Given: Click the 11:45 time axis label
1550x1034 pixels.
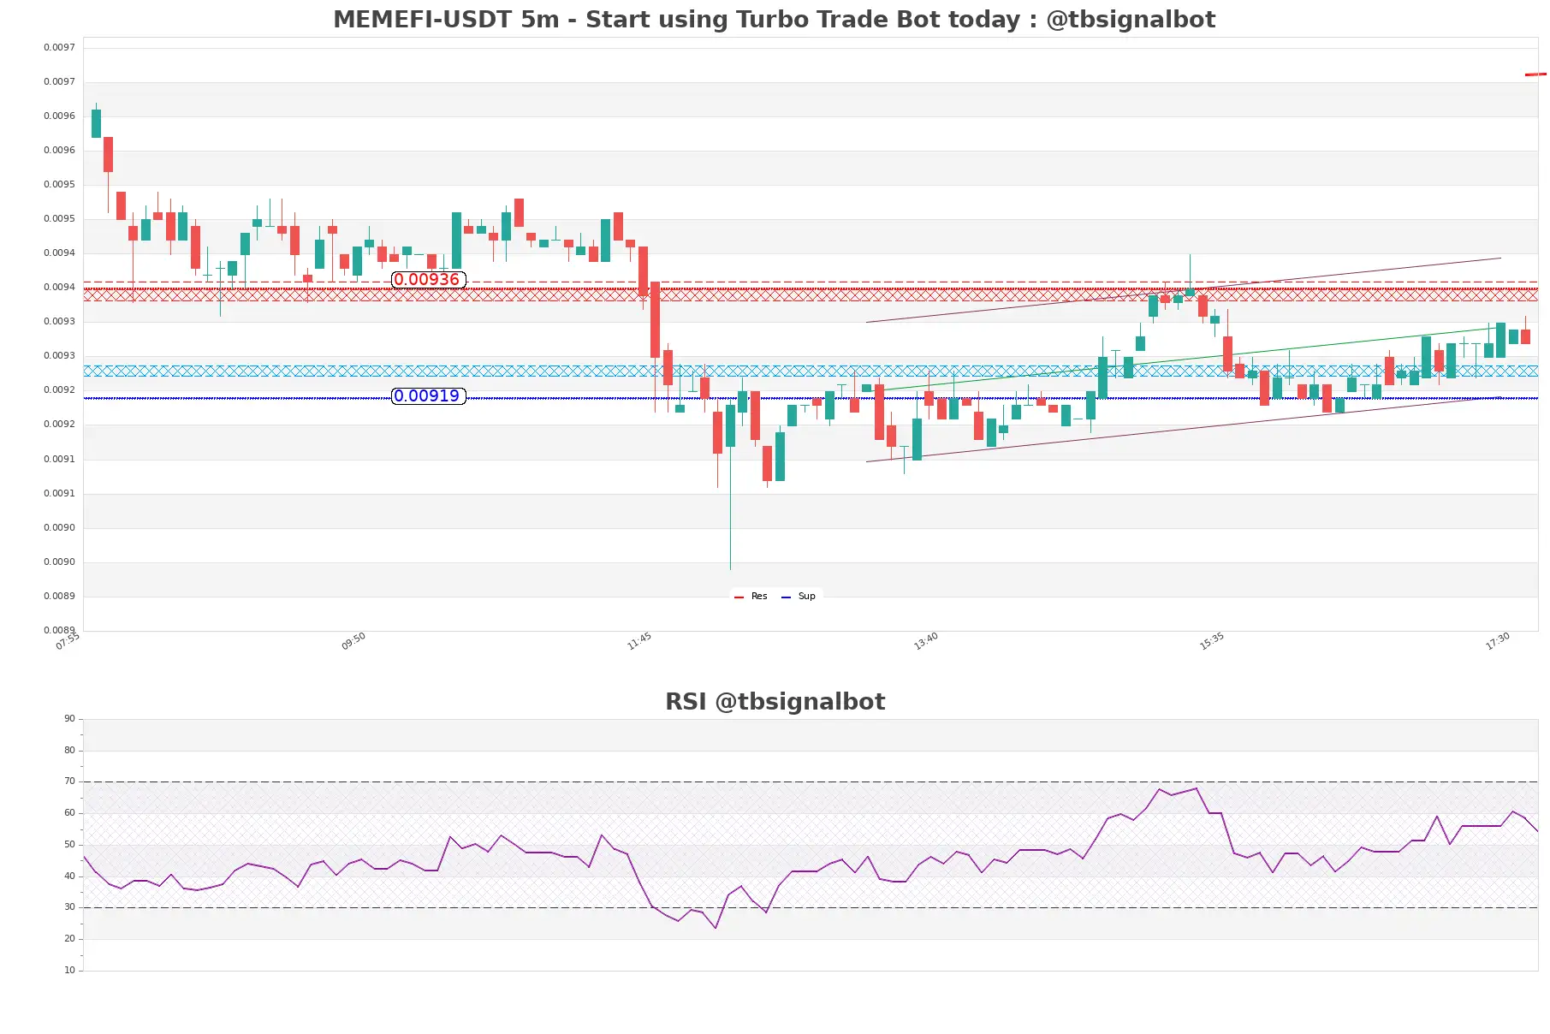Looking at the screenshot, I should (x=639, y=641).
